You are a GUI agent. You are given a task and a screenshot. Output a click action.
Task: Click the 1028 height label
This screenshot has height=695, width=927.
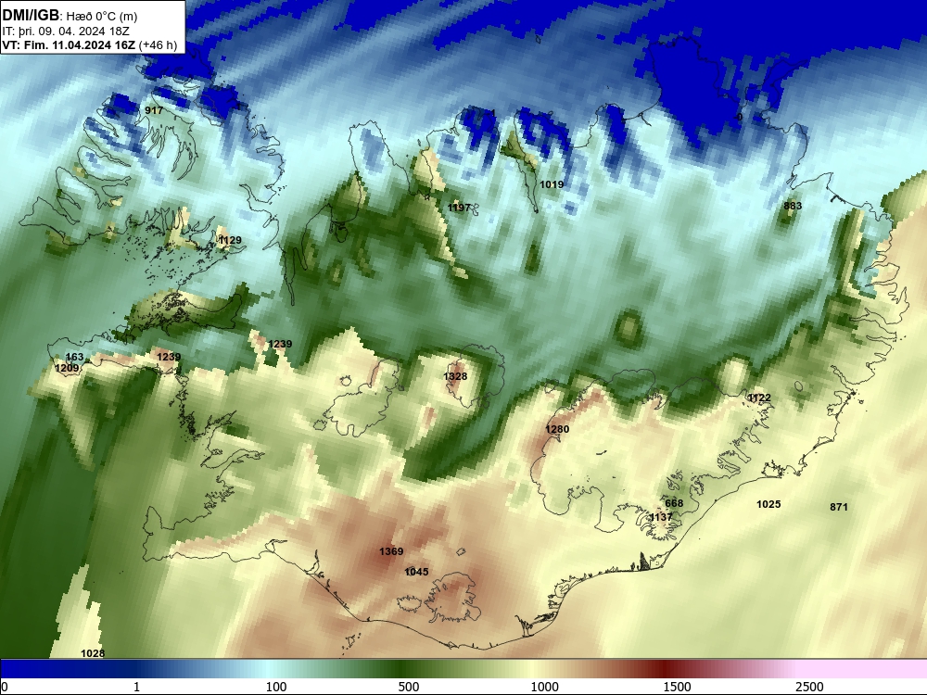93,653
